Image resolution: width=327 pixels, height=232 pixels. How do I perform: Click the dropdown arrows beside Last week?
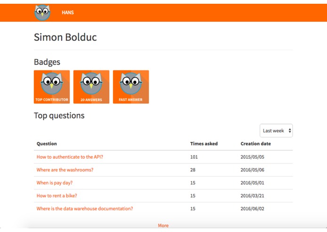(290, 131)
